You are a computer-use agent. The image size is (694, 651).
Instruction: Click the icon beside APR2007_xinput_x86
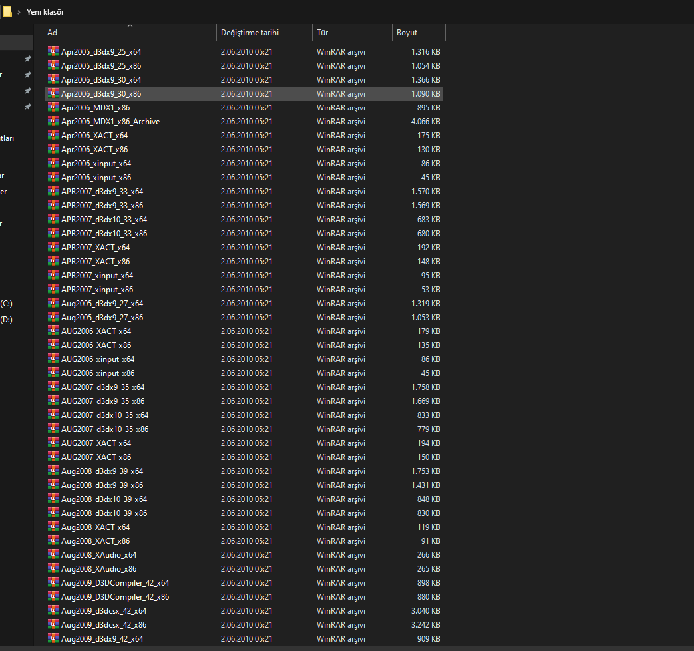point(53,289)
